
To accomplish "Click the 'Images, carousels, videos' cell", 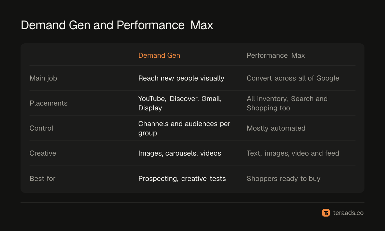I will pos(180,153).
